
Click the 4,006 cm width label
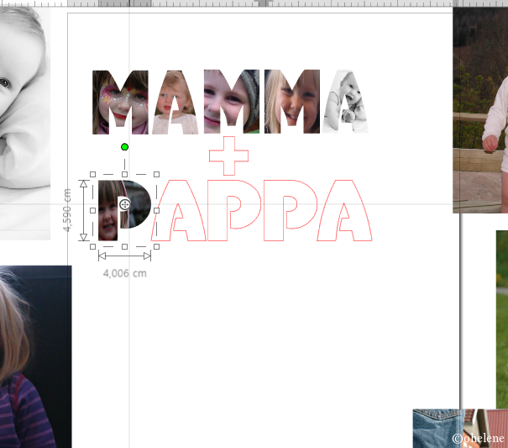125,273
